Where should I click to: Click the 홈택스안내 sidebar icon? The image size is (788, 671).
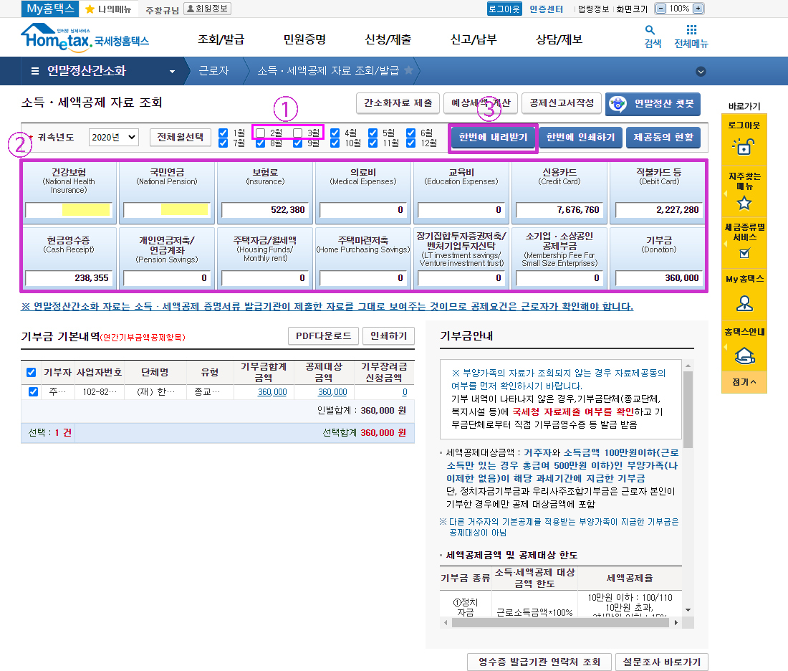pos(744,355)
